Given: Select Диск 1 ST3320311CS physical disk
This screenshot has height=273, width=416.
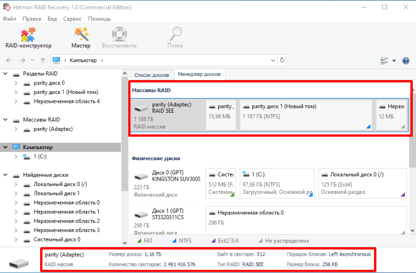Looking at the screenshot, I should click(x=167, y=221).
